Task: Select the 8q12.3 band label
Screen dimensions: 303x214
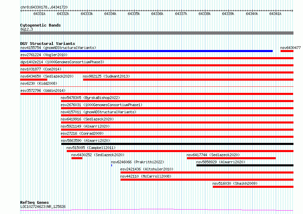Action: [27, 29]
